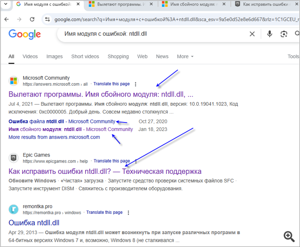Click the Microsoft Community favicon
Screen dimensions: 300x247
coord(14,80)
